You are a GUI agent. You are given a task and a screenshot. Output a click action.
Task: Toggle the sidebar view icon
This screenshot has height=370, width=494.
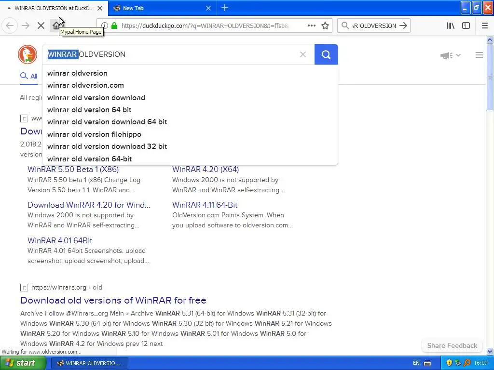[x=466, y=26]
